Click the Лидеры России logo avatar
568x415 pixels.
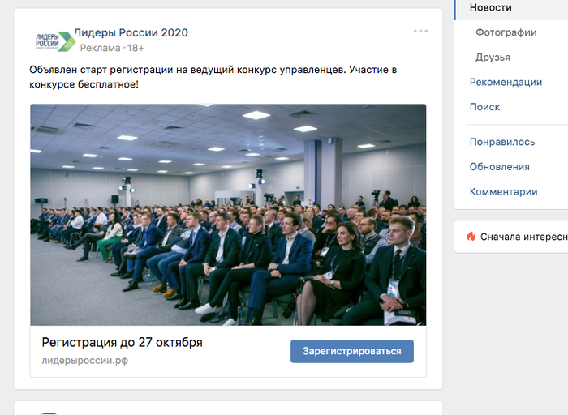tap(54, 41)
